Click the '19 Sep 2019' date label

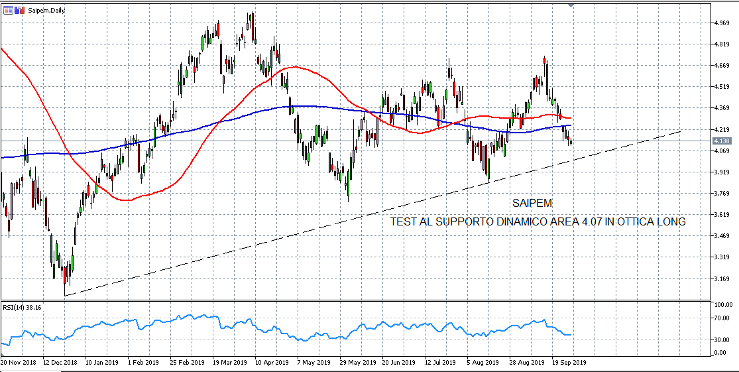coord(569,363)
